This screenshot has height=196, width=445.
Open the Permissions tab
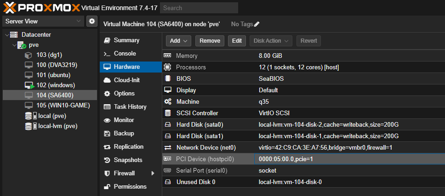click(131, 187)
